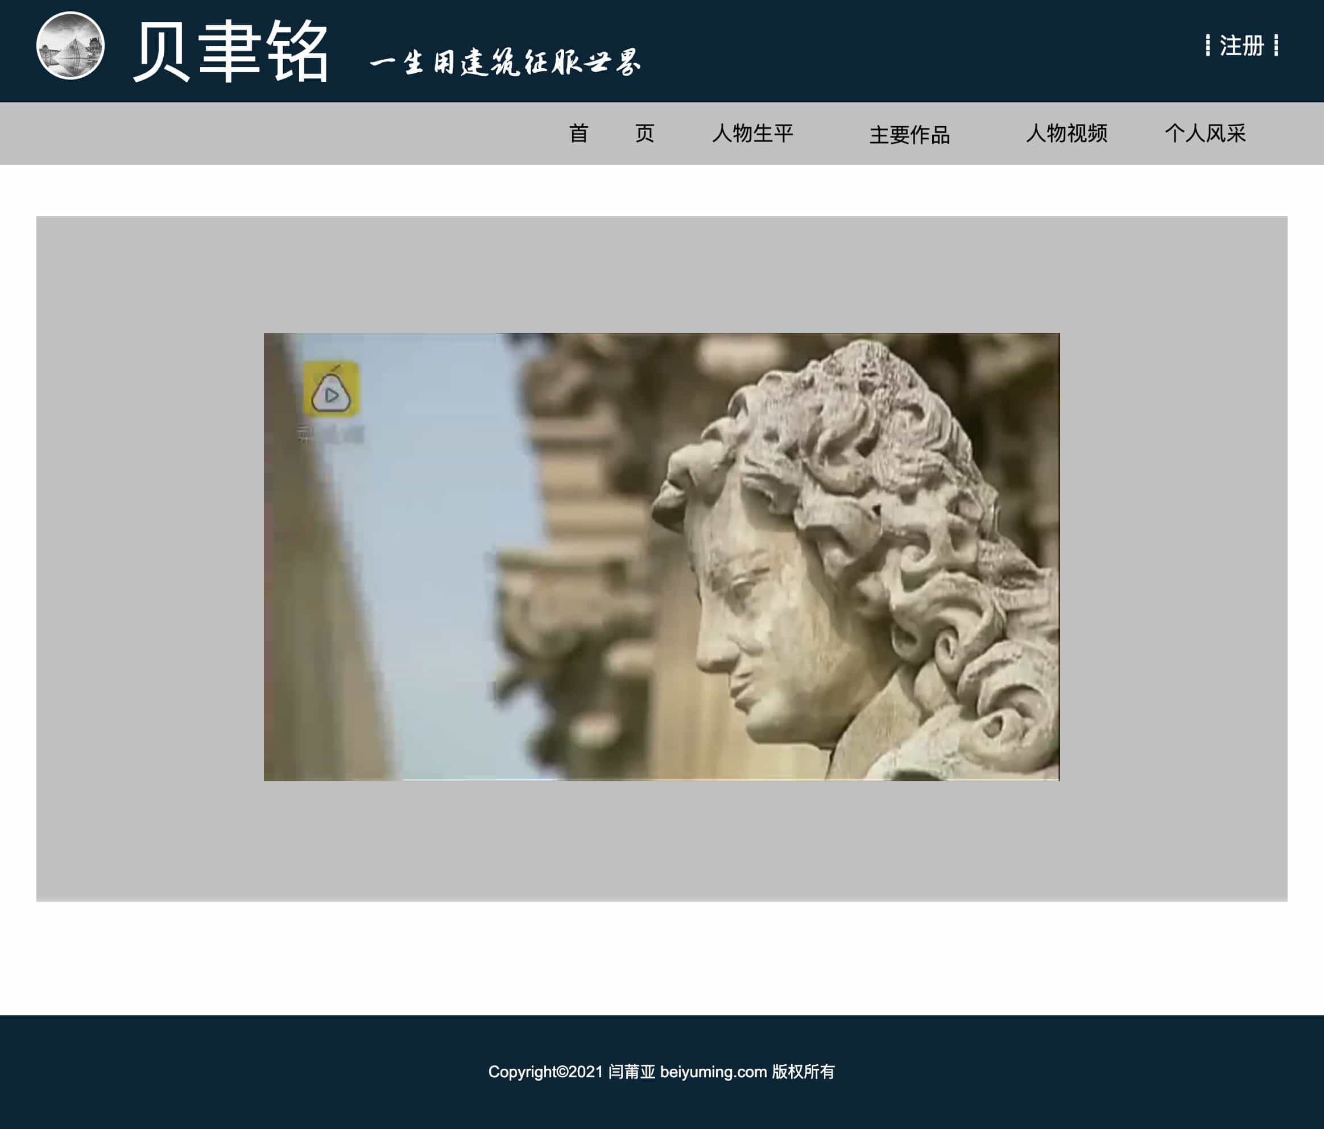Image resolution: width=1324 pixels, height=1129 pixels.
Task: Select 主要作品 in the navigation bar
Action: click(x=909, y=135)
